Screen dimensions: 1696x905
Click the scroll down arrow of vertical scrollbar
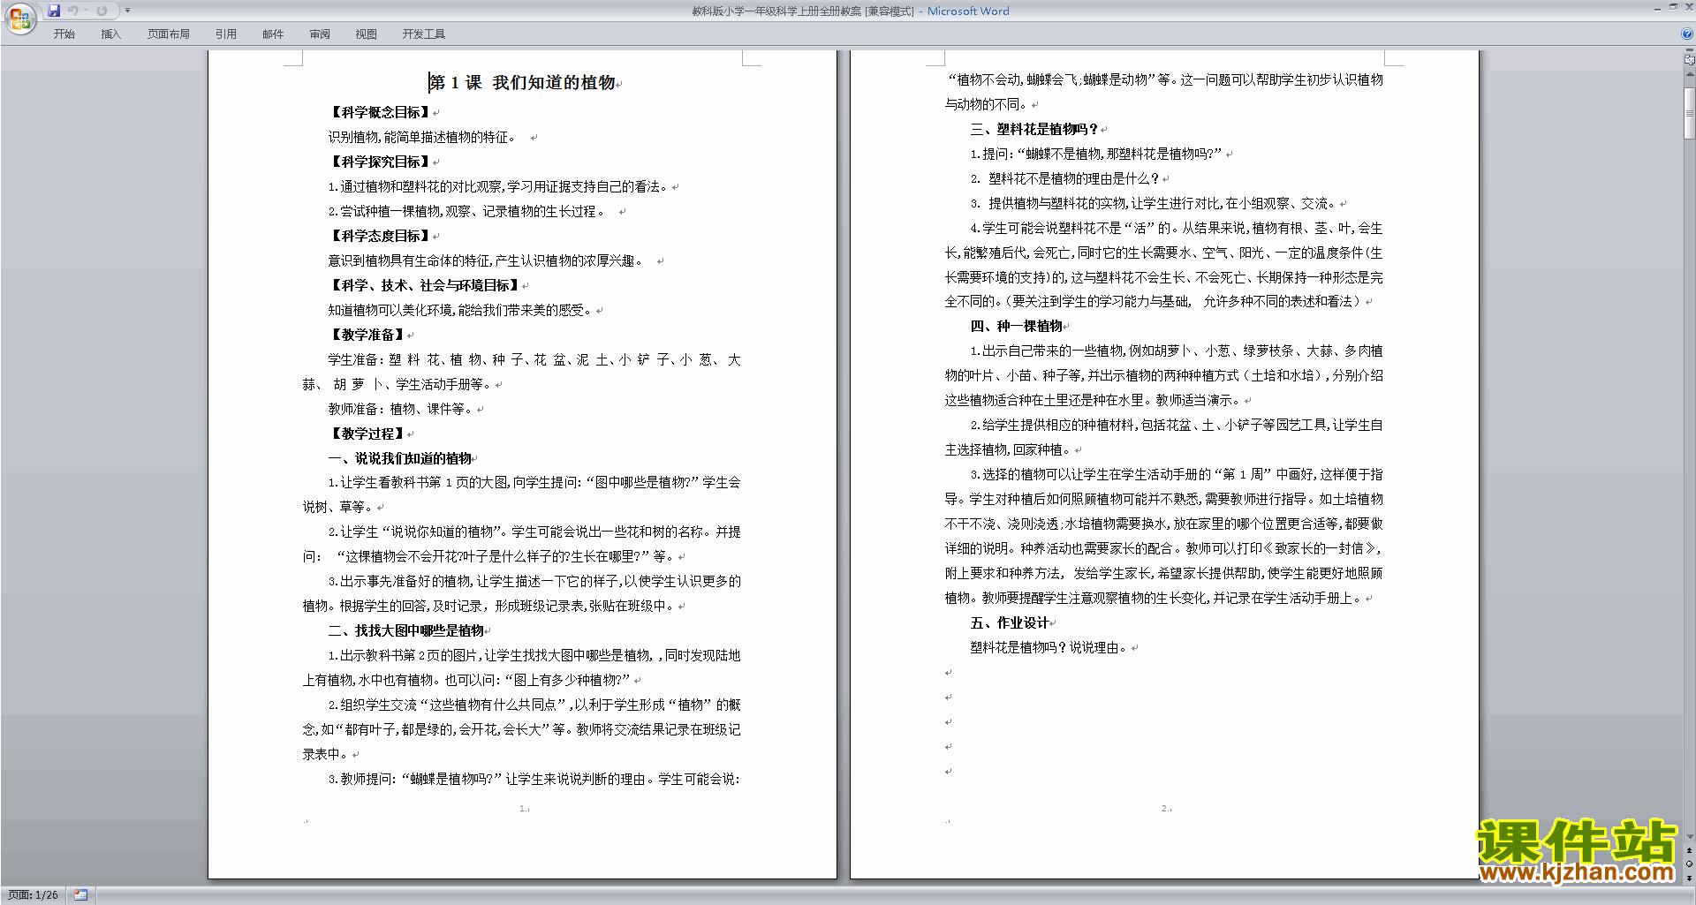tap(1690, 836)
